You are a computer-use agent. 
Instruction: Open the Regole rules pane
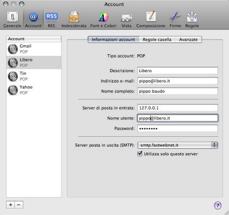click(x=192, y=20)
